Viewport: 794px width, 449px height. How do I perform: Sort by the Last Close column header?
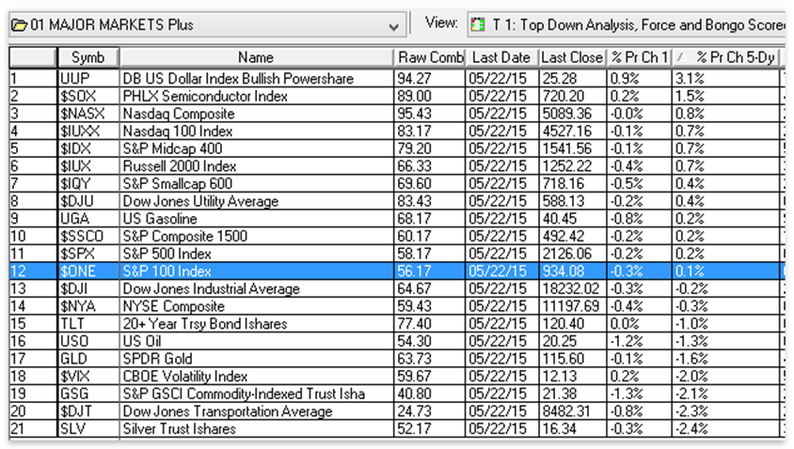pos(572,57)
